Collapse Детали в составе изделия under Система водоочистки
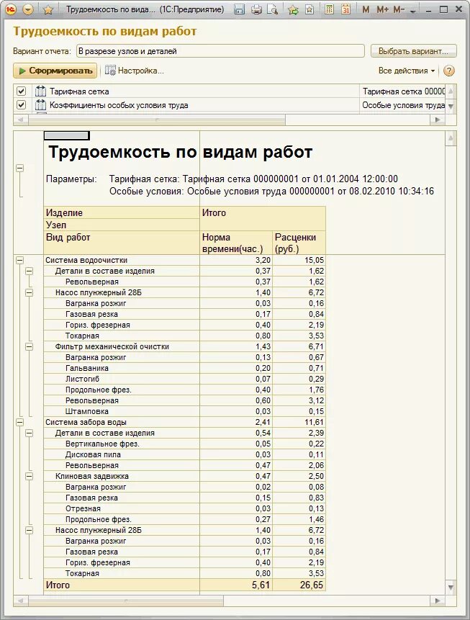Viewport: 470px width, 620px height. coord(30,271)
